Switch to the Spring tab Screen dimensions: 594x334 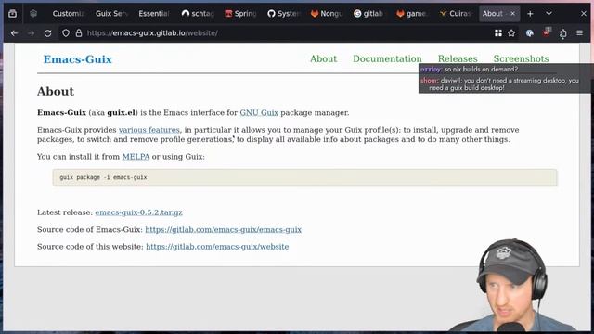(241, 14)
